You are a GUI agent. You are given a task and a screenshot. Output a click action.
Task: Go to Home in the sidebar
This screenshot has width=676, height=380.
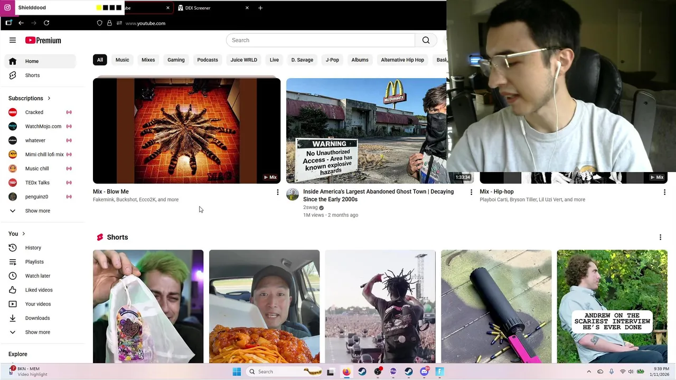tap(40, 61)
